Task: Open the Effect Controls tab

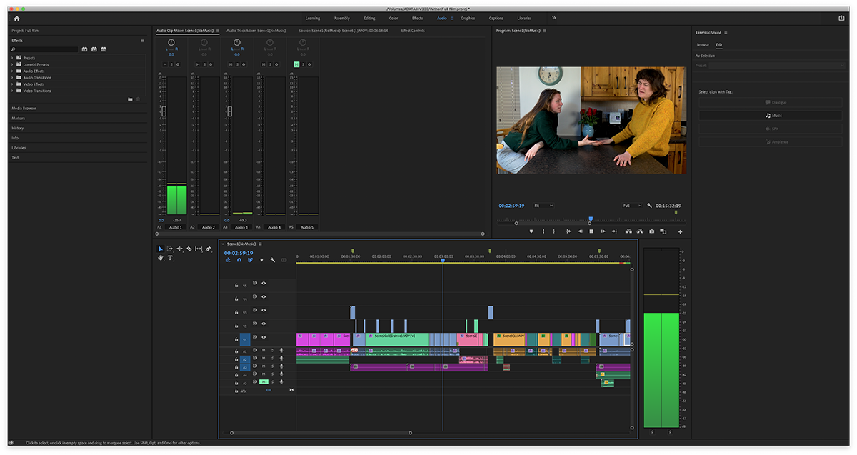Action: (413, 31)
